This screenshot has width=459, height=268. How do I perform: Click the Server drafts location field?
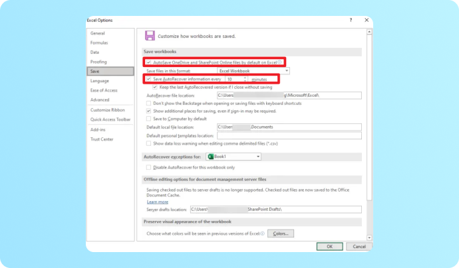point(276,210)
